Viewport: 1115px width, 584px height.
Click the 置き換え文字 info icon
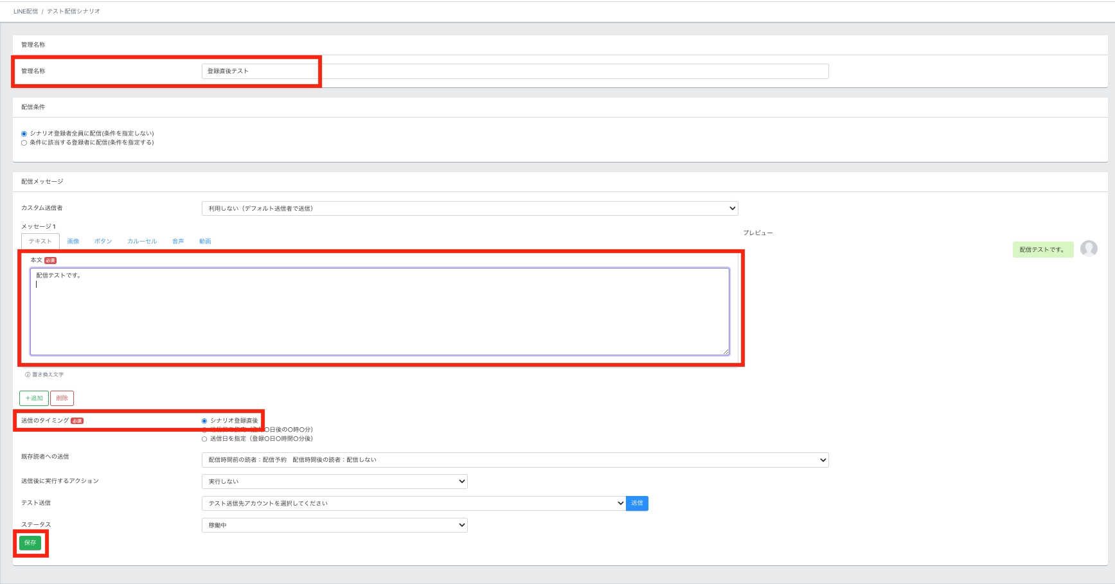click(x=28, y=375)
